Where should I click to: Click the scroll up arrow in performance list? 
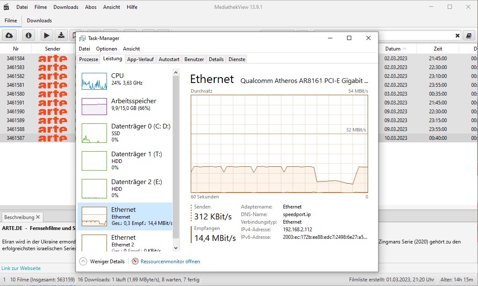pos(176,72)
